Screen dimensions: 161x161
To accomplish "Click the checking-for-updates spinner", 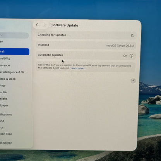I will pyautogui.click(x=132, y=36).
